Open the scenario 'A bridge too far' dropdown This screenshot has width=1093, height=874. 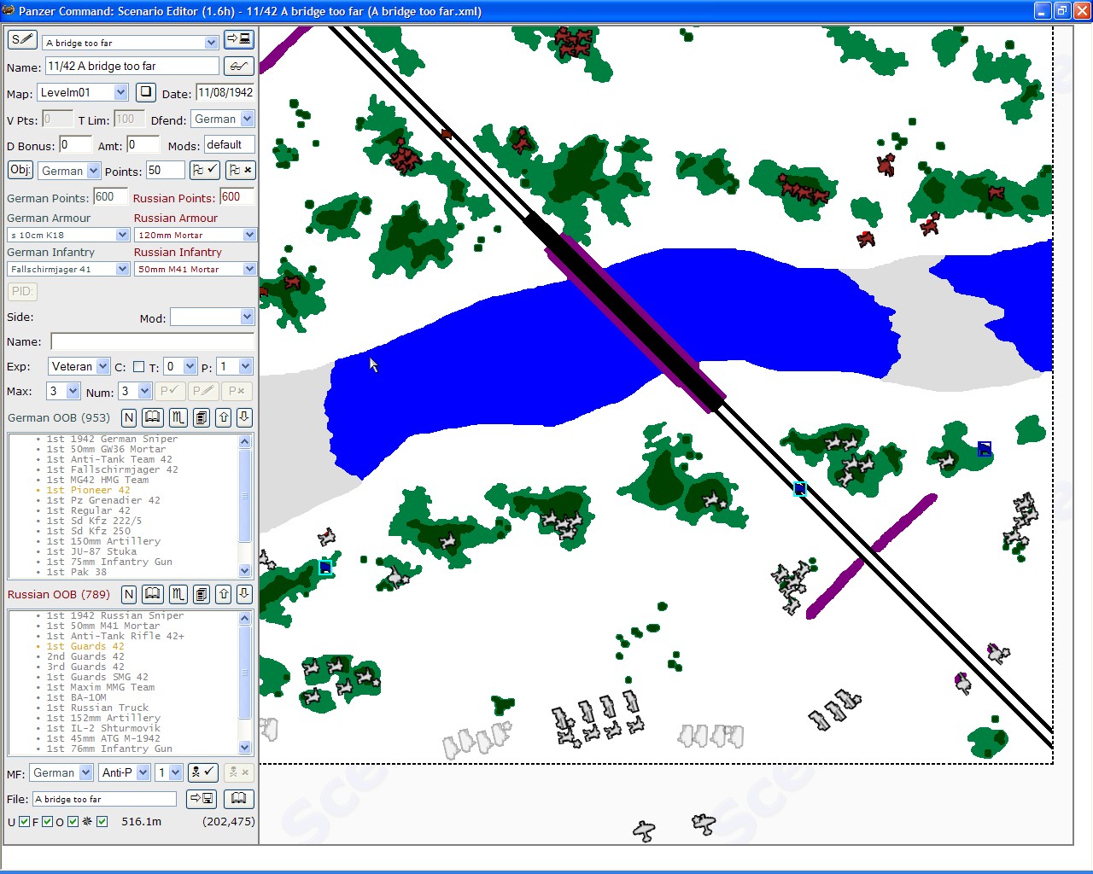point(211,43)
